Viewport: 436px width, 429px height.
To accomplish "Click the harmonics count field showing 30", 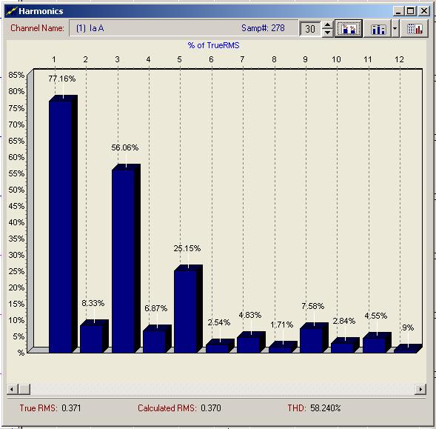I will click(310, 29).
